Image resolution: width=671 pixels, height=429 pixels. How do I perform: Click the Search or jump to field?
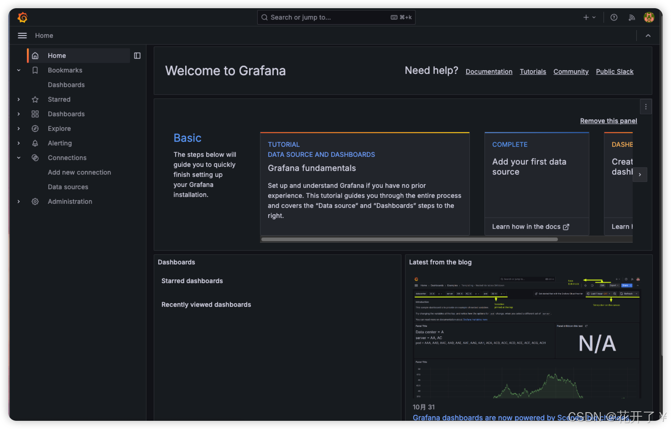tap(336, 17)
